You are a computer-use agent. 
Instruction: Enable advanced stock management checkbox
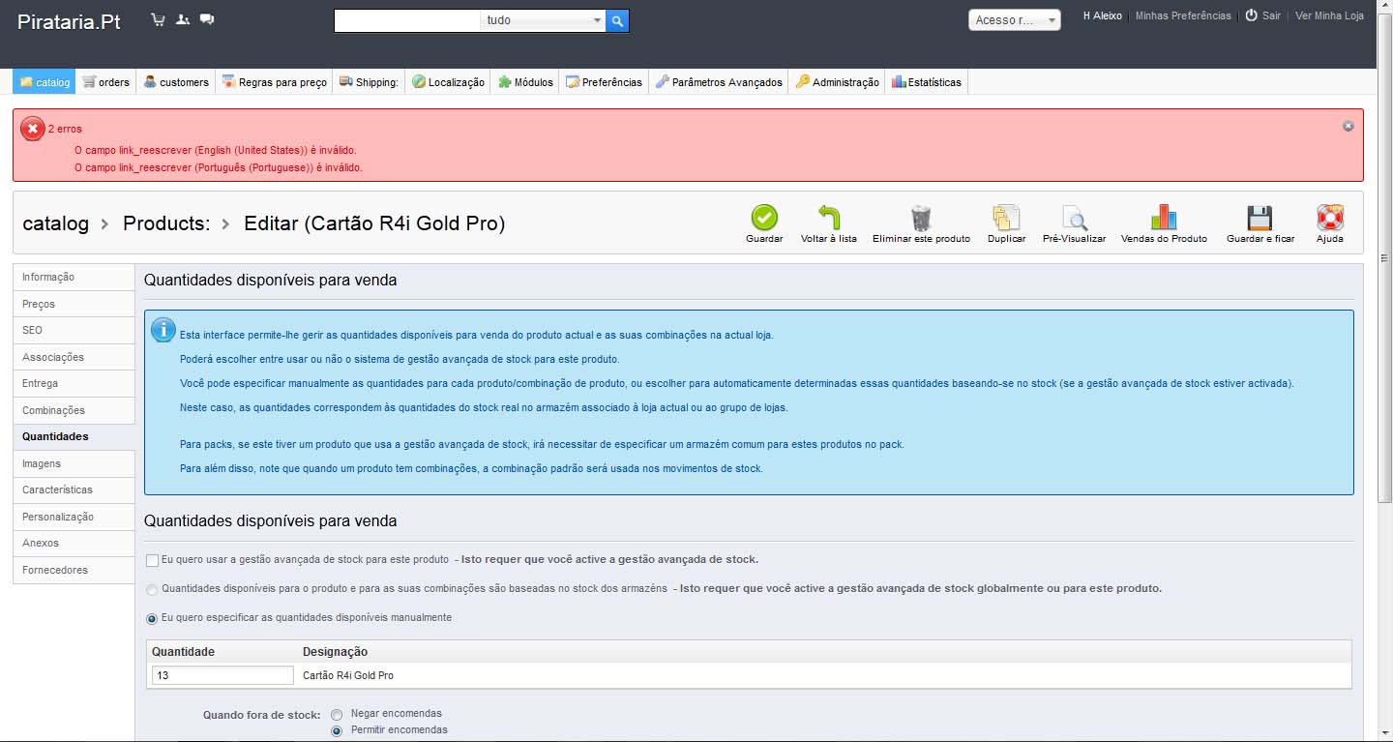152,560
